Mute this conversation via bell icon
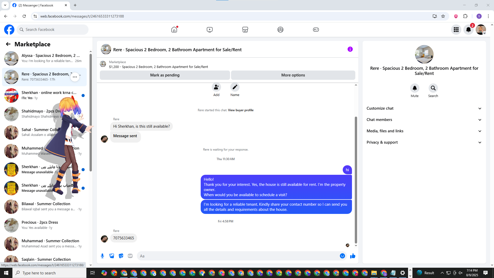494x278 pixels. [414, 88]
